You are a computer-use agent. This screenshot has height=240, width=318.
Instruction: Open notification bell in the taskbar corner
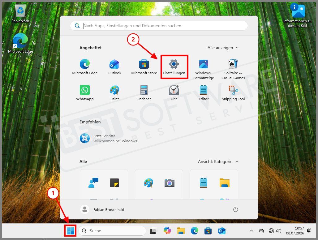pos(309,231)
